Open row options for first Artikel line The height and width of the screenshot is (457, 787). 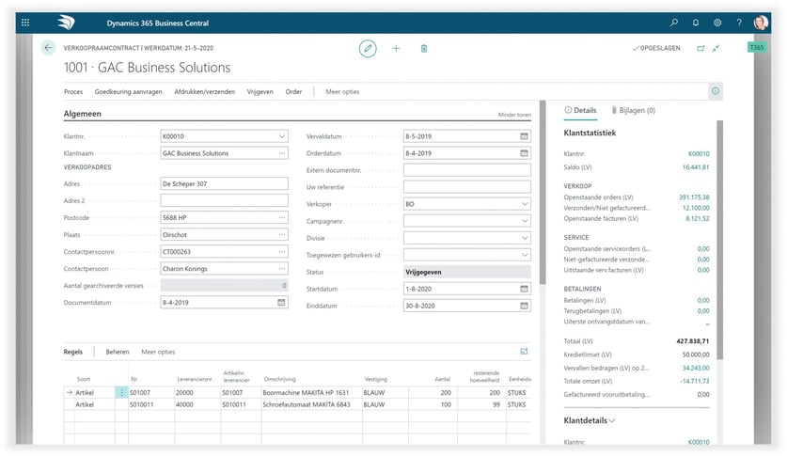point(121,393)
